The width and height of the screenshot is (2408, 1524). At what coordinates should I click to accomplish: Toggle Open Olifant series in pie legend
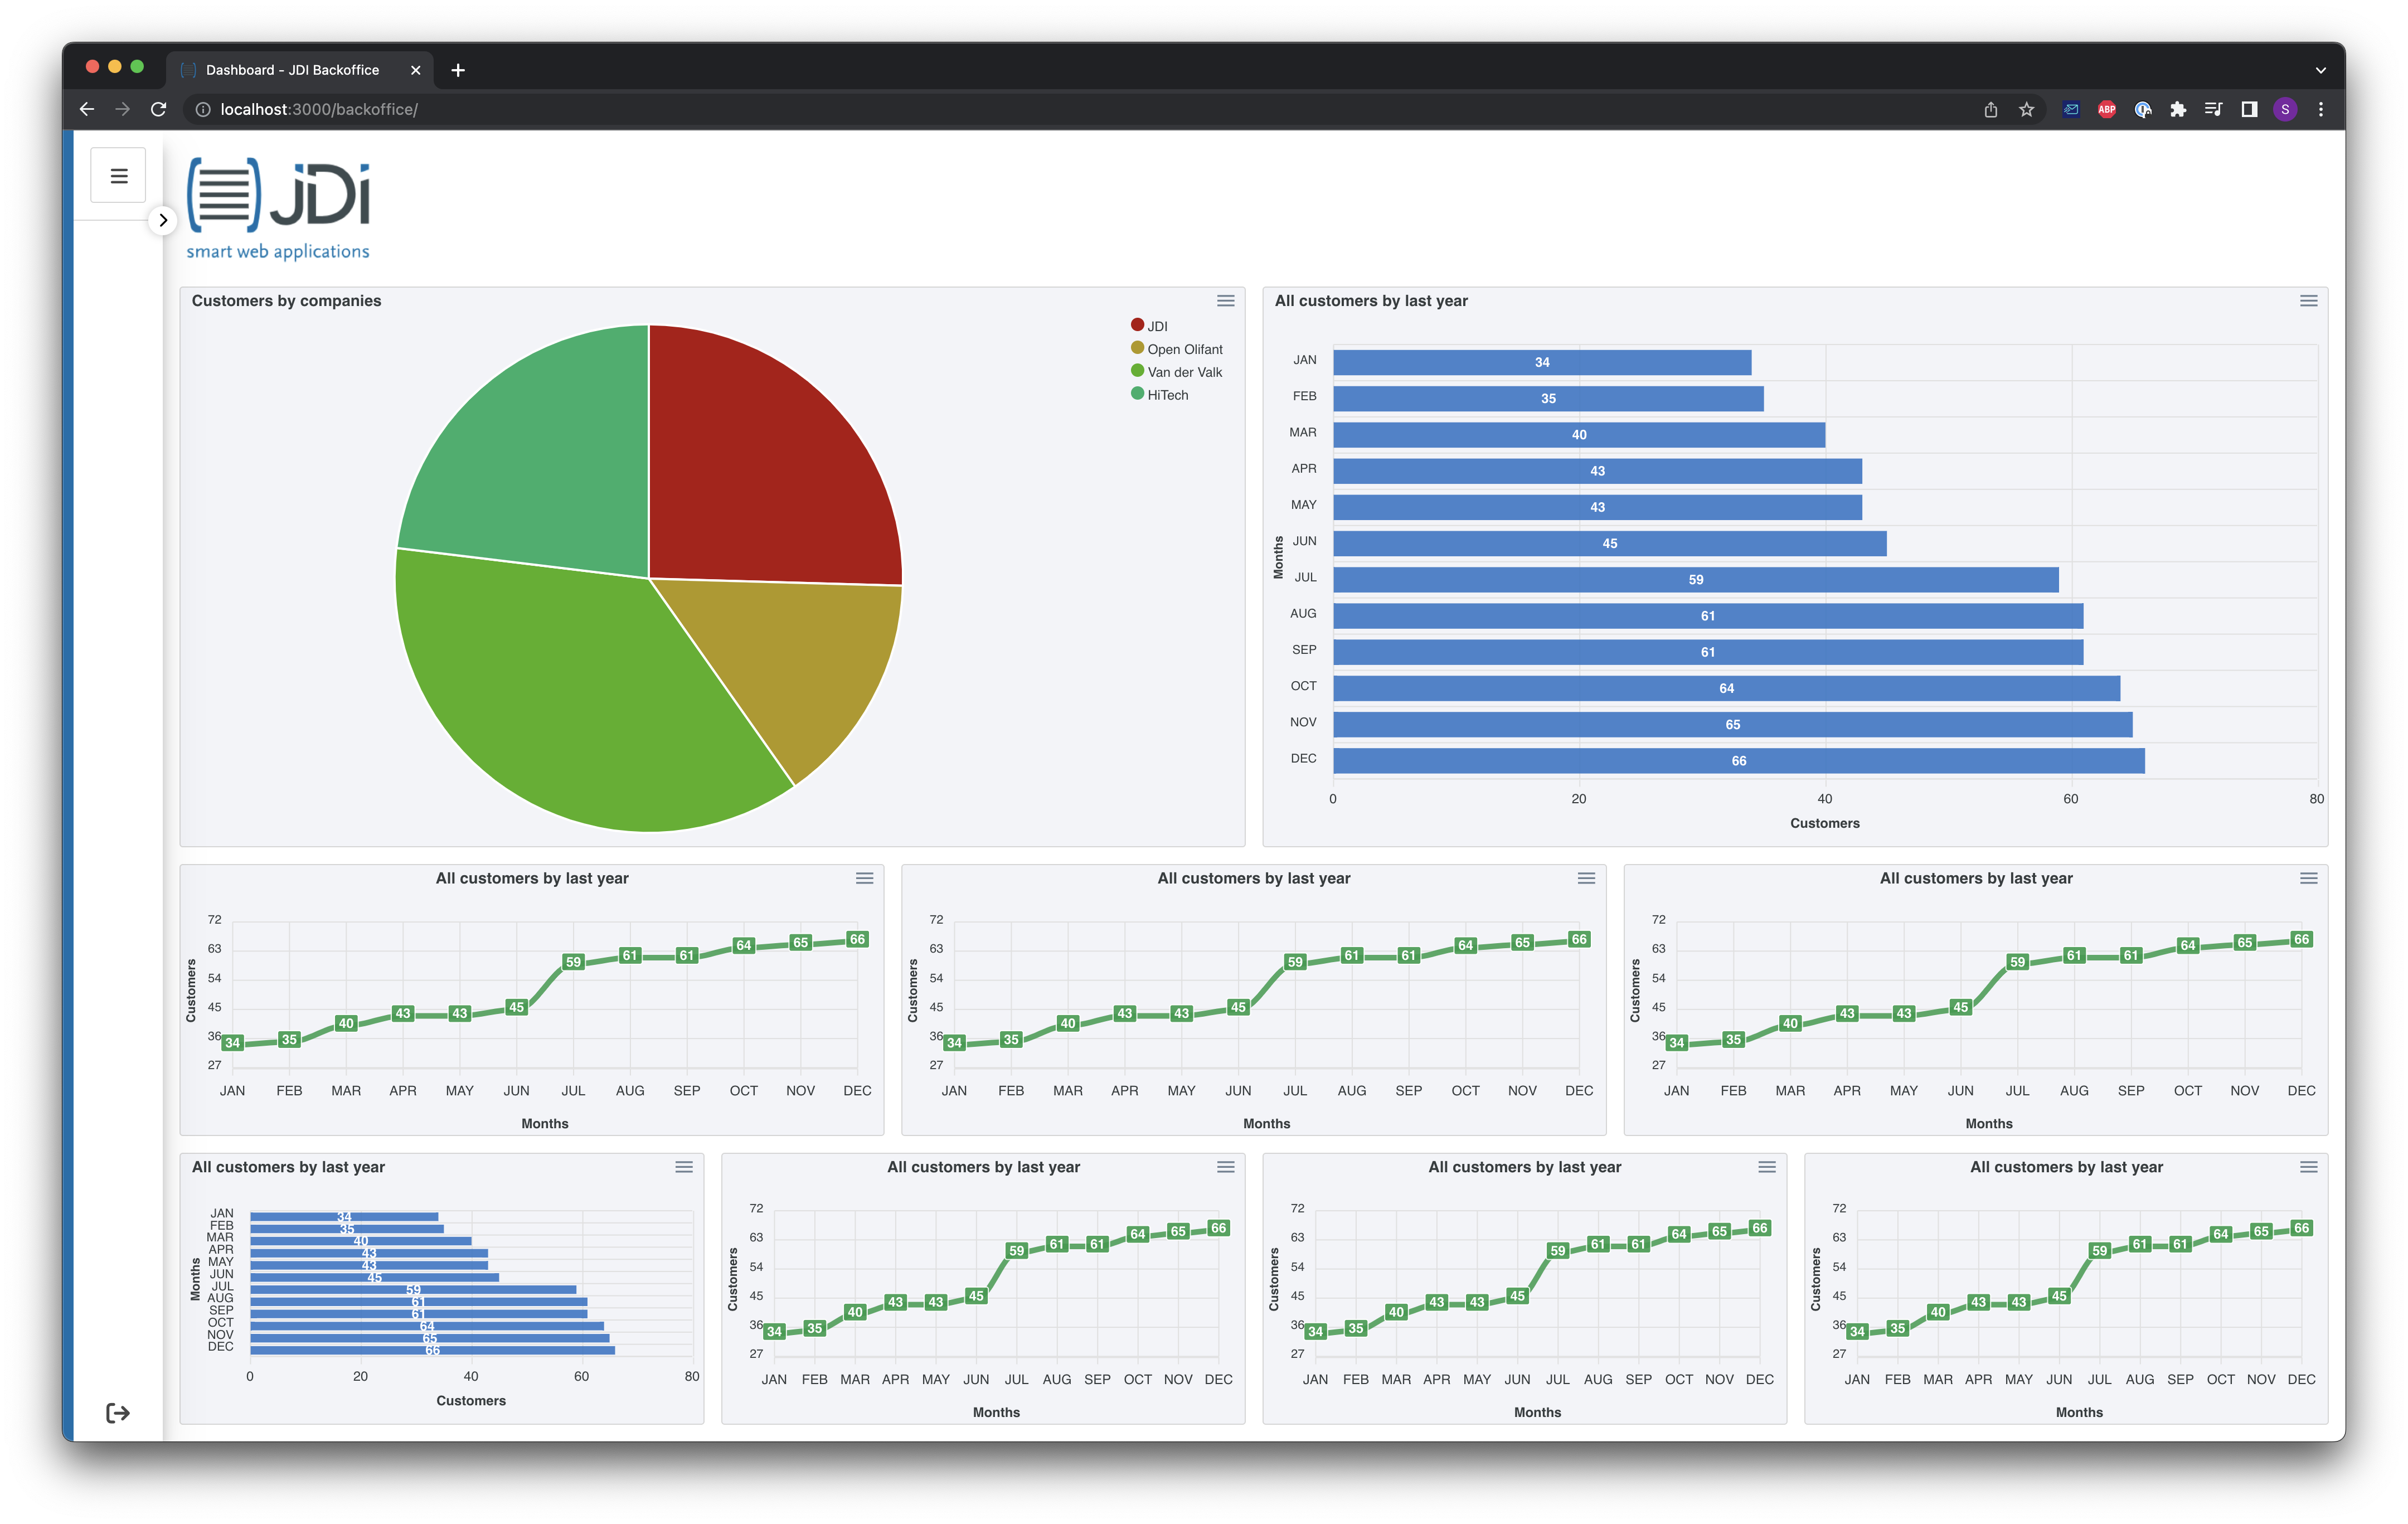click(1177, 349)
